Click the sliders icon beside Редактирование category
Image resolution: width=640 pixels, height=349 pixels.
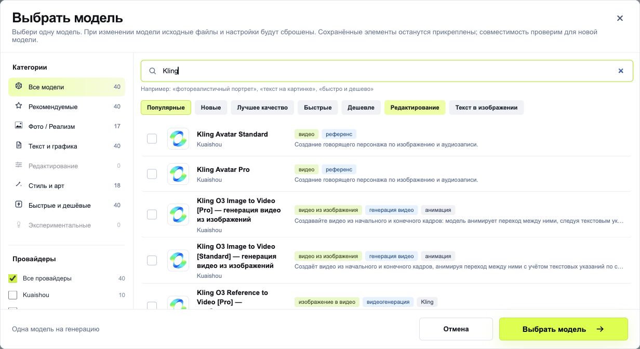point(19,166)
